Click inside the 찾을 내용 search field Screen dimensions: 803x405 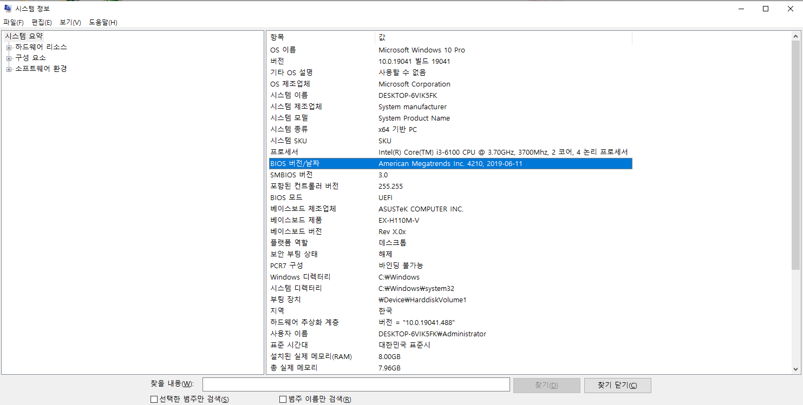(x=355, y=384)
